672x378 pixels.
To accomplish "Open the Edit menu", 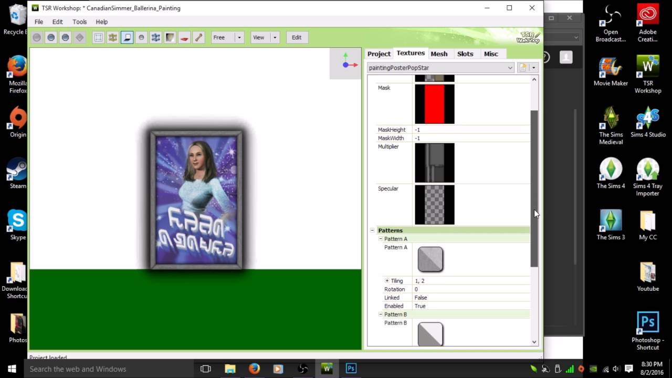I will pyautogui.click(x=58, y=22).
